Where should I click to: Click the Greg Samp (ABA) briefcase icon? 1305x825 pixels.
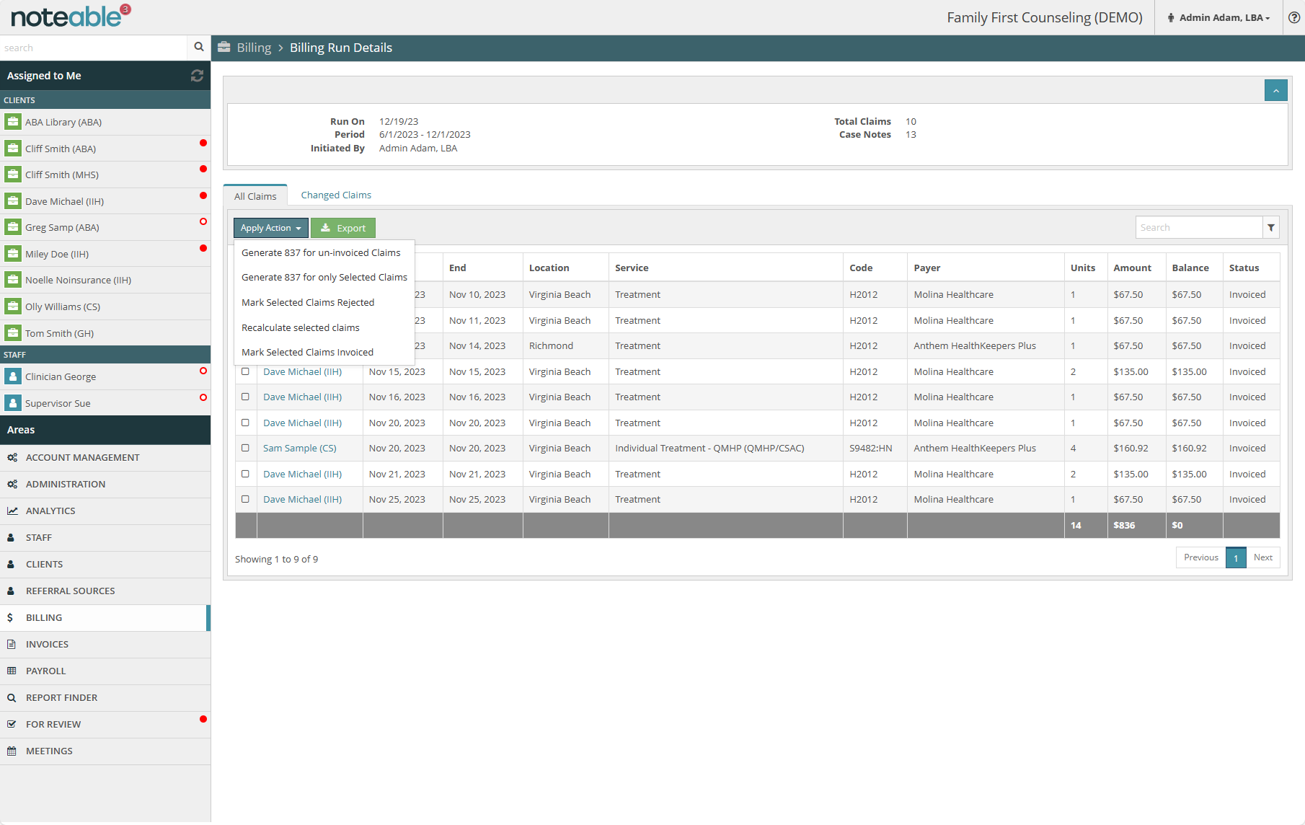[13, 227]
